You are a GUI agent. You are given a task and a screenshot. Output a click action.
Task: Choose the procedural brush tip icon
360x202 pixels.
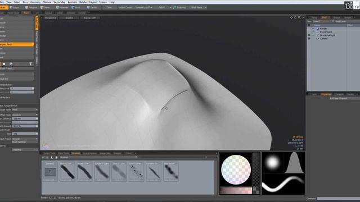(x=11, y=64)
